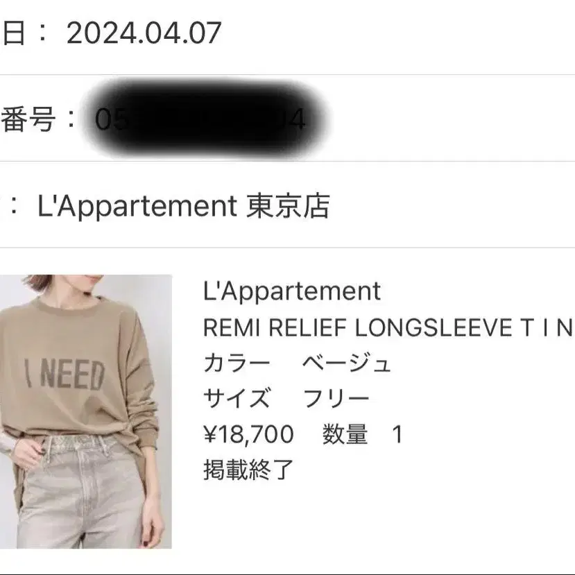Click the 番号 label

pos(28,119)
